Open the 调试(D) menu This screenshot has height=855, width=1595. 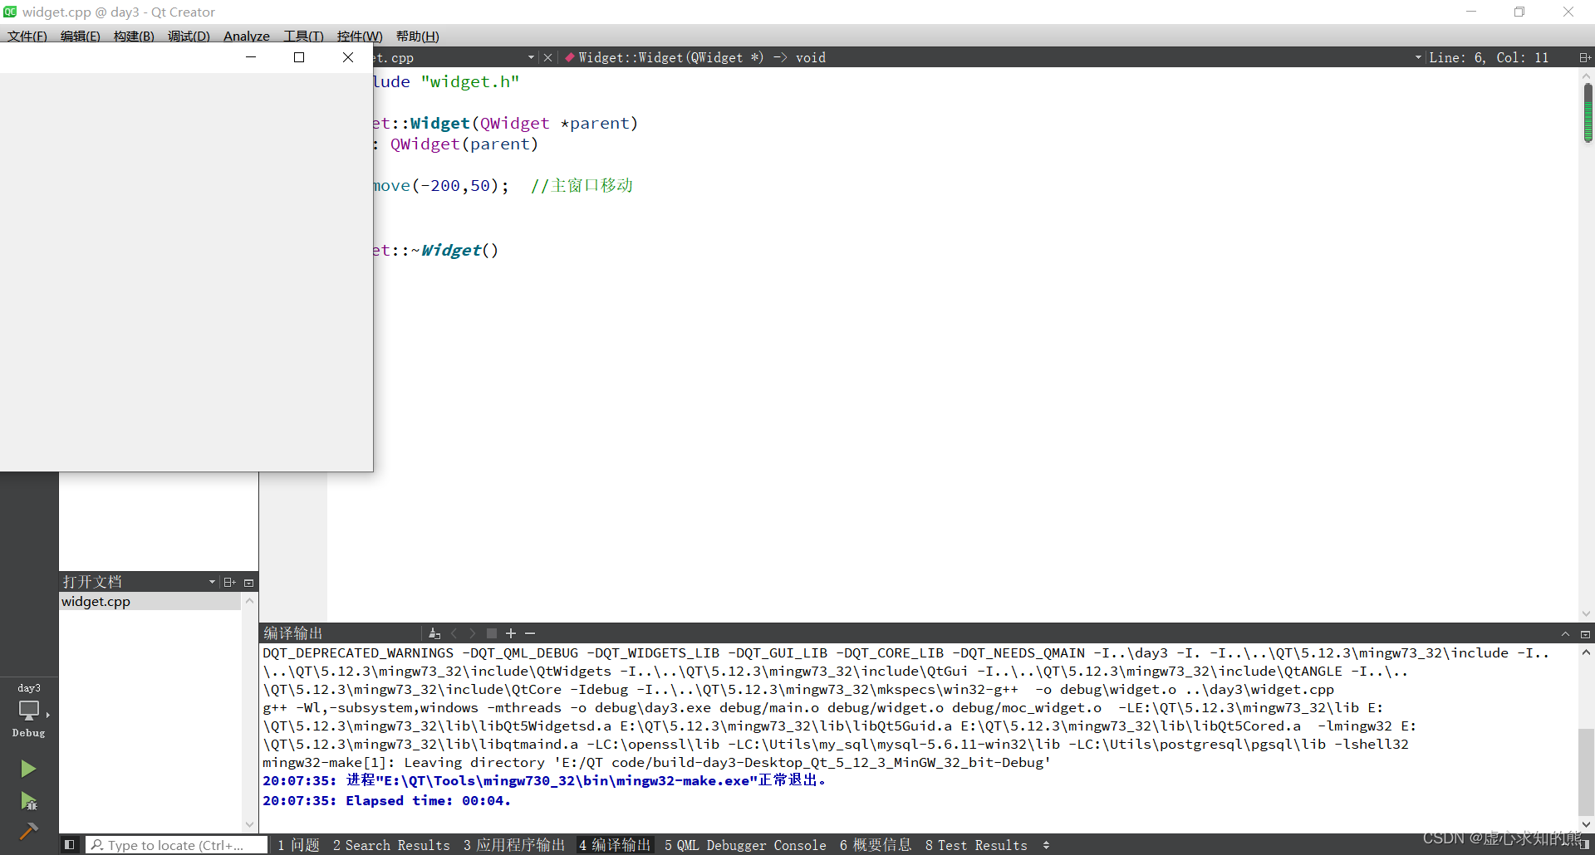189,36
